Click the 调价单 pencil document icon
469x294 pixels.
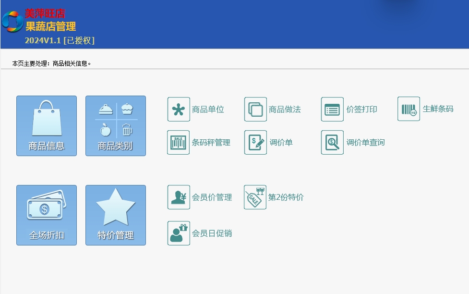point(255,142)
